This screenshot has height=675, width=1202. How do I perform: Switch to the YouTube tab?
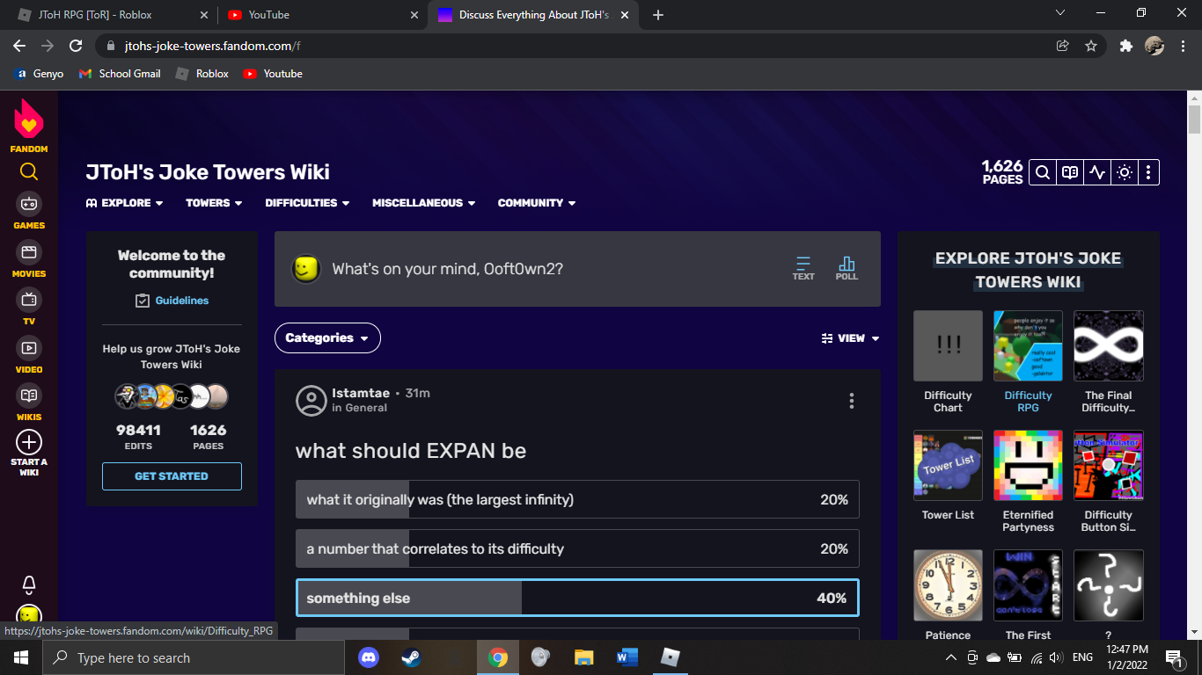point(322,15)
